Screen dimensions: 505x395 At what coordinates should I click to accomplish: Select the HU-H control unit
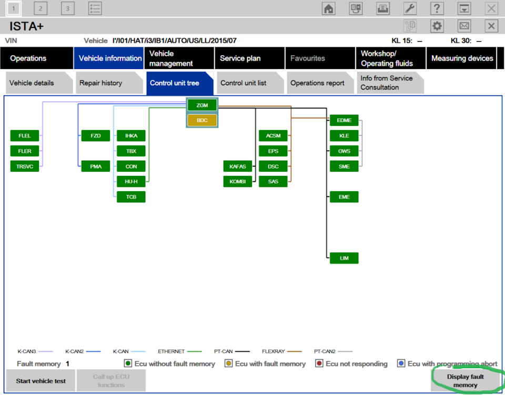point(131,182)
